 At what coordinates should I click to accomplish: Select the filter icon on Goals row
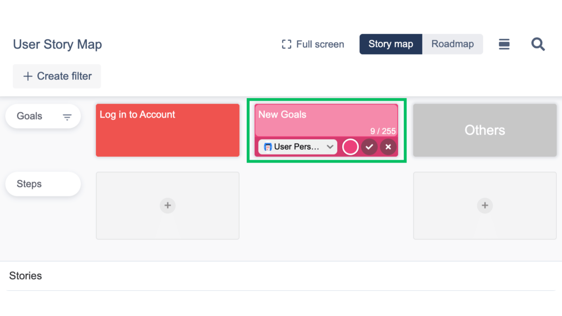click(67, 116)
